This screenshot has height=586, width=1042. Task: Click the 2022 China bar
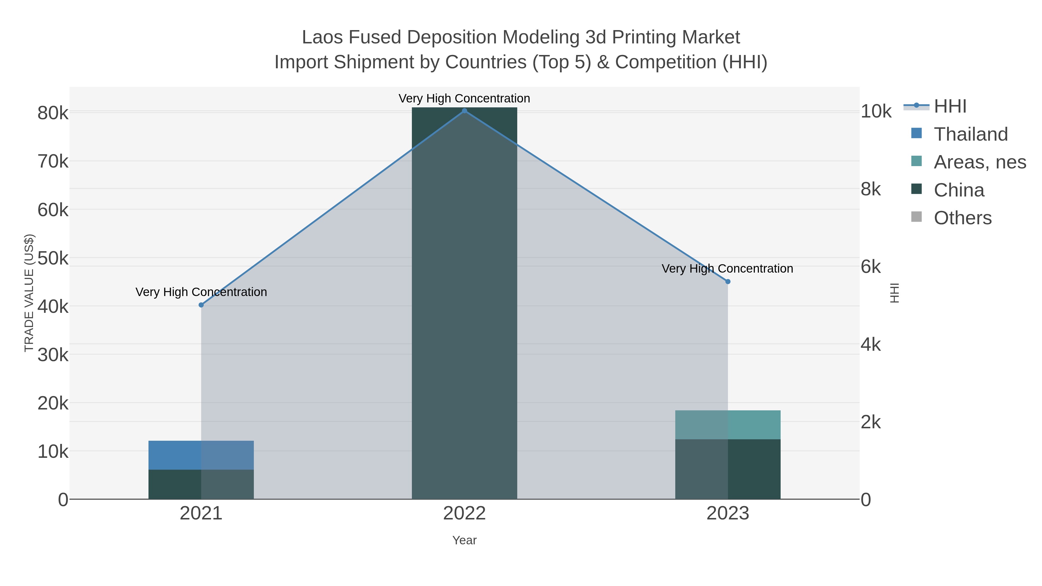tap(464, 303)
